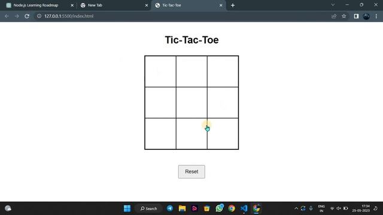Open the notification focus icon
This screenshot has width=383, height=215.
tap(375, 208)
